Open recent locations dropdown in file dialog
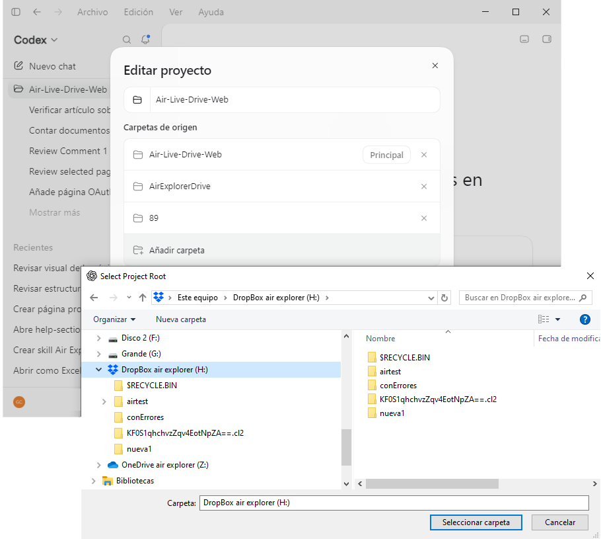This screenshot has height=539, width=601. (x=129, y=298)
